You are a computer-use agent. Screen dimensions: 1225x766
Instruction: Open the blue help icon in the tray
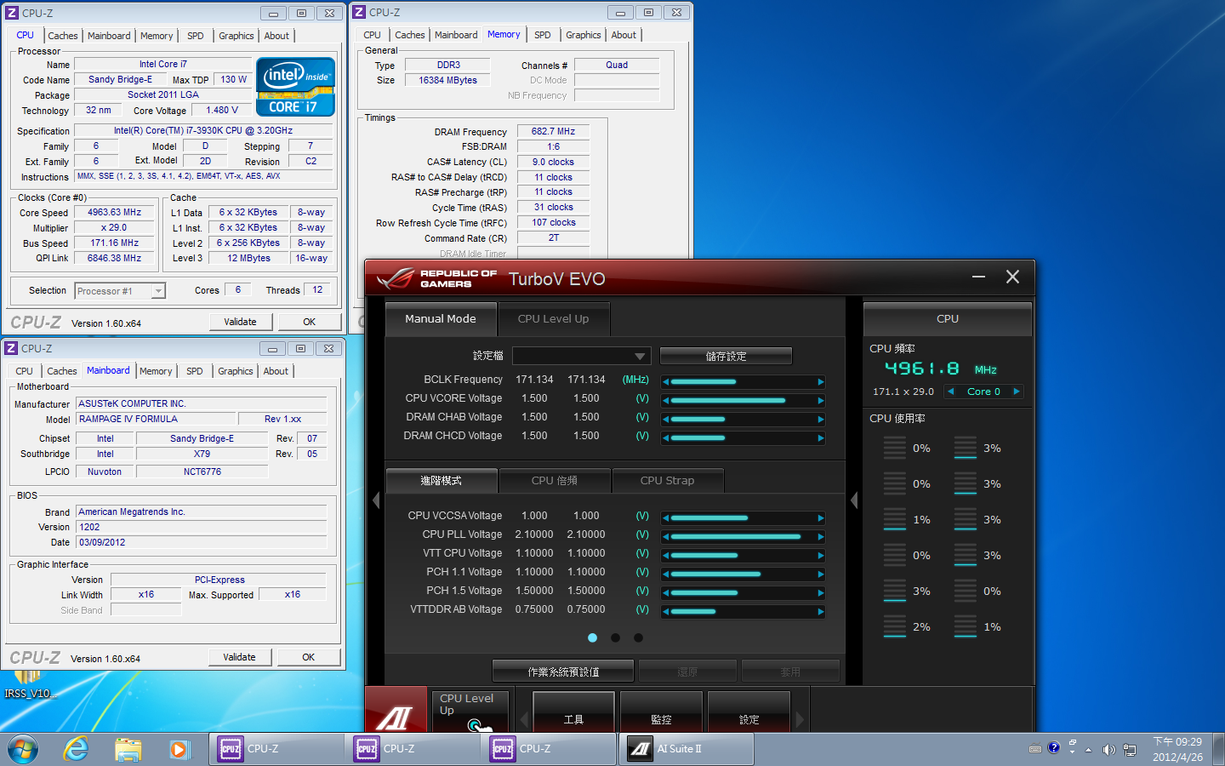pos(1054,747)
